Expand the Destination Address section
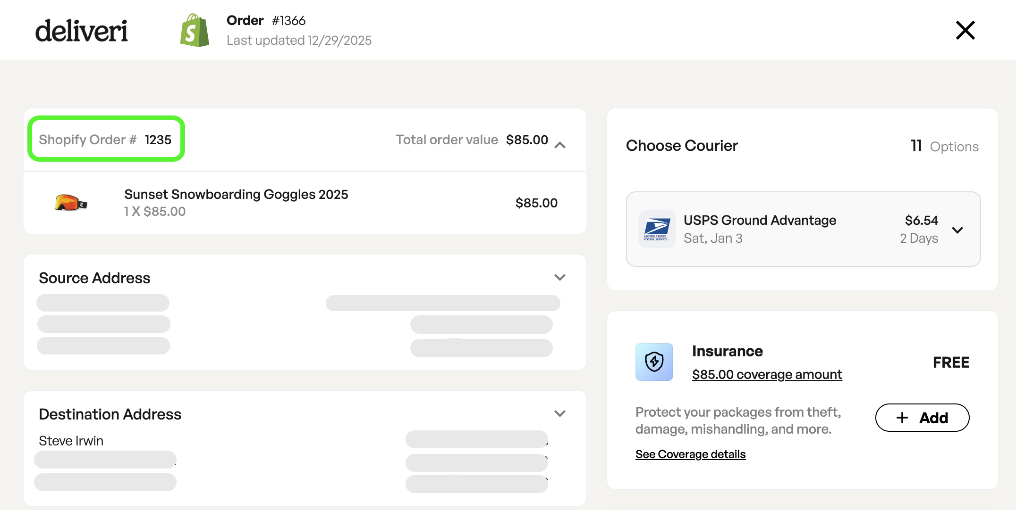 click(x=560, y=414)
